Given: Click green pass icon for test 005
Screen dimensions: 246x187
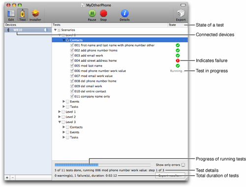Looking at the screenshot, I should click(178, 66).
